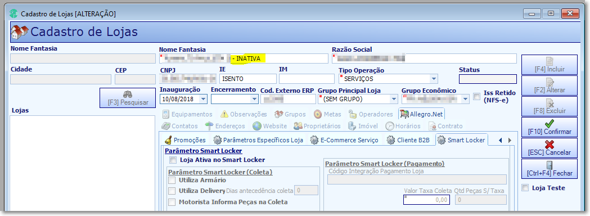The height and width of the screenshot is (216, 590).
Task: Expand the Grupo Principal Loja dropdown
Action: [x=394, y=100]
